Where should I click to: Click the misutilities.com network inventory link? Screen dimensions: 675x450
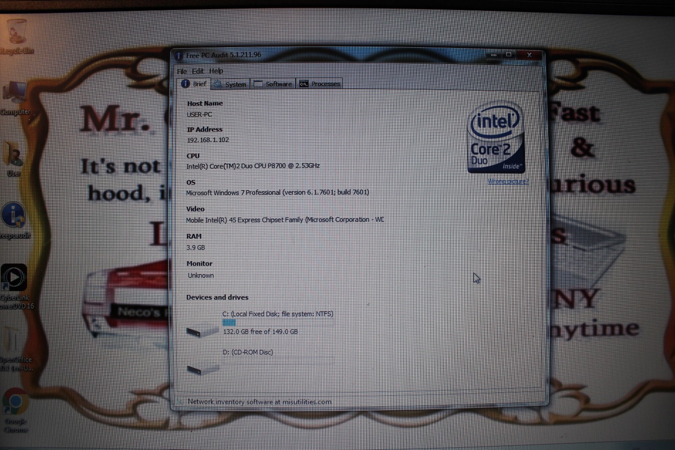(259, 402)
